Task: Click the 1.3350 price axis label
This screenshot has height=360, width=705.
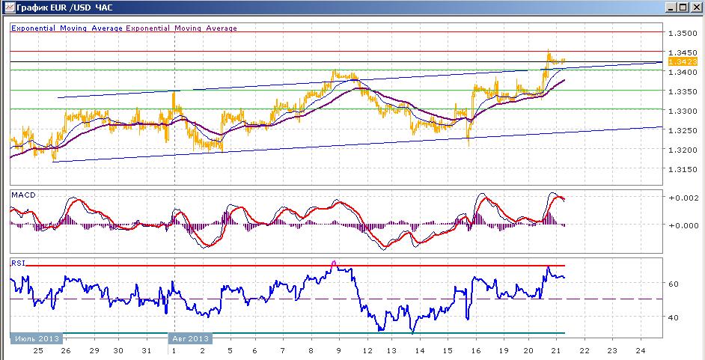Action: pyautogui.click(x=682, y=91)
